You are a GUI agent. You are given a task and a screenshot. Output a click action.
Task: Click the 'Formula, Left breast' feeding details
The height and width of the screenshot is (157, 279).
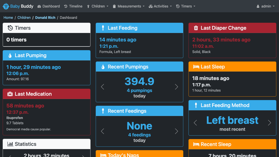(x=115, y=52)
